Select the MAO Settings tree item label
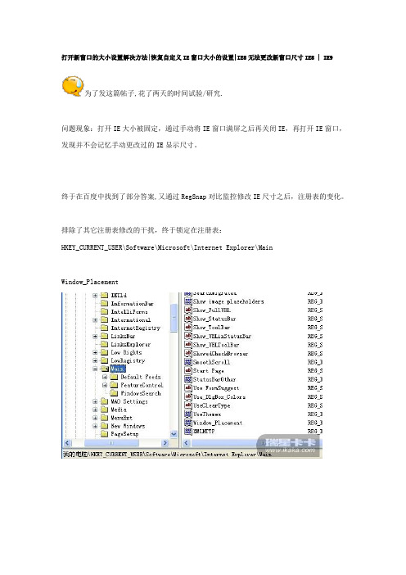 [x=129, y=401]
